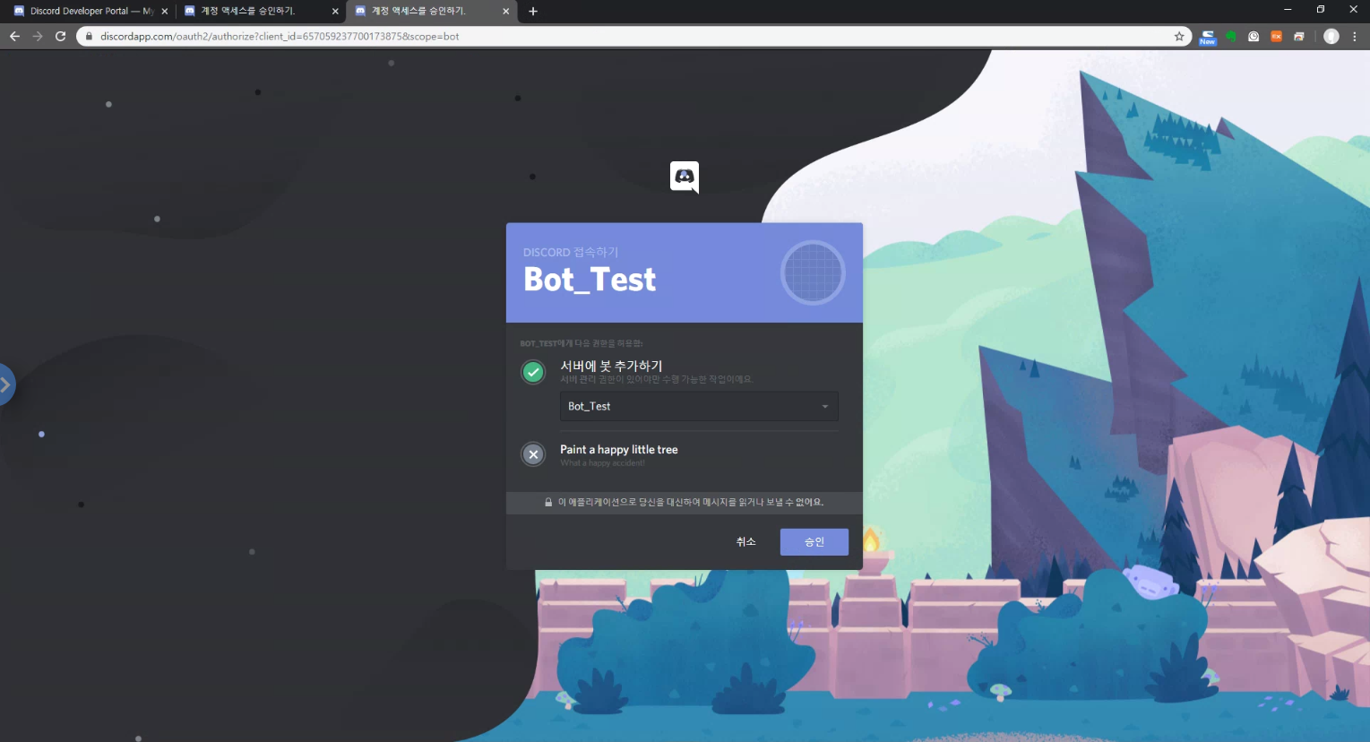
Task: Open the blue 'New' badge extension
Action: coord(1208,37)
